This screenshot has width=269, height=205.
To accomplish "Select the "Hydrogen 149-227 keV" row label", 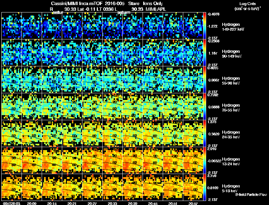I will pos(233,27).
